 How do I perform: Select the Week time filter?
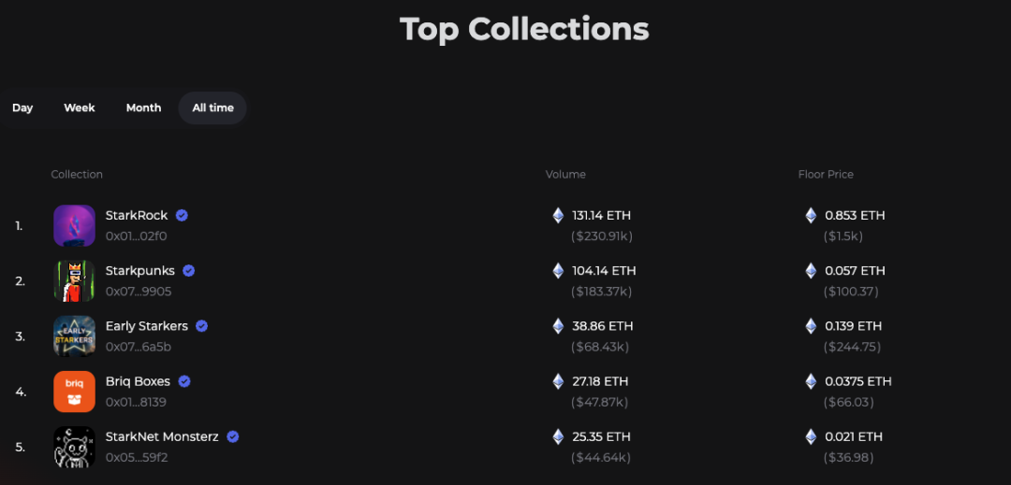pyautogui.click(x=80, y=108)
